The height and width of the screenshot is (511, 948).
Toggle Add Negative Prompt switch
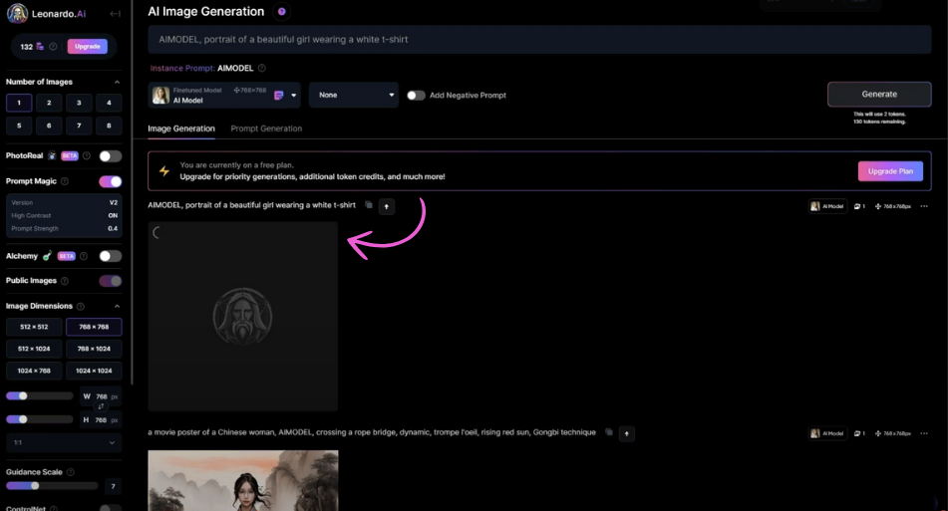point(415,96)
